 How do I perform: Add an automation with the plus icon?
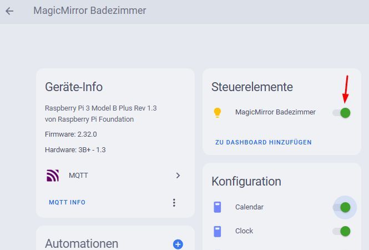pos(178,244)
